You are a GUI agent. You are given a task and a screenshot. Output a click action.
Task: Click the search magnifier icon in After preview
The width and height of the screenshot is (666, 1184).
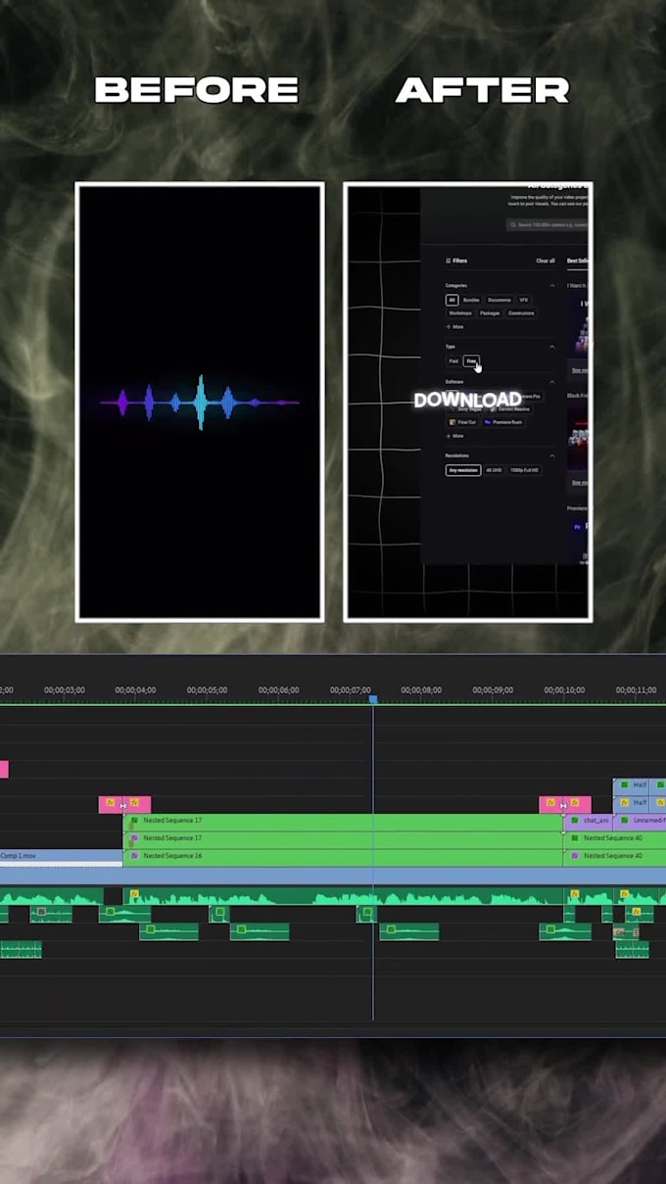click(513, 224)
